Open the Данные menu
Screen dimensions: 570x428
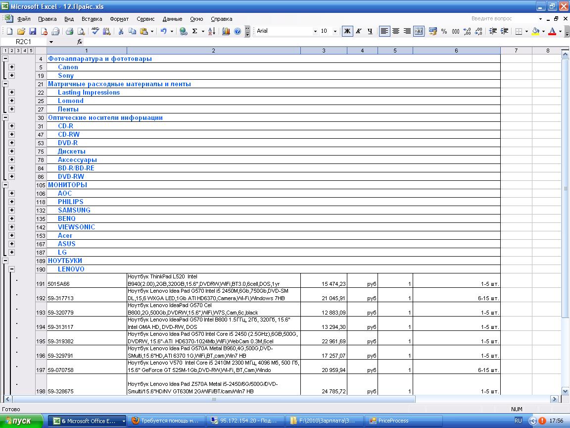172,19
